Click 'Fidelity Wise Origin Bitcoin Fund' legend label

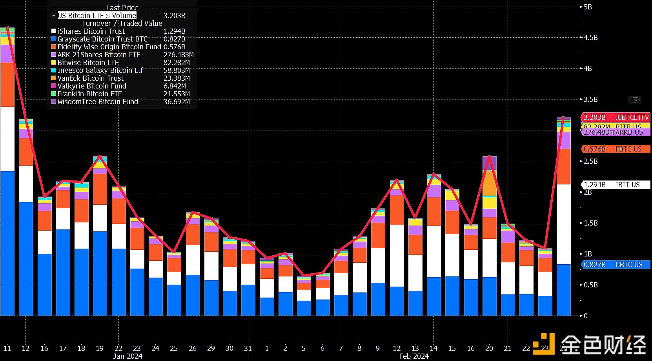pyautogui.click(x=109, y=47)
